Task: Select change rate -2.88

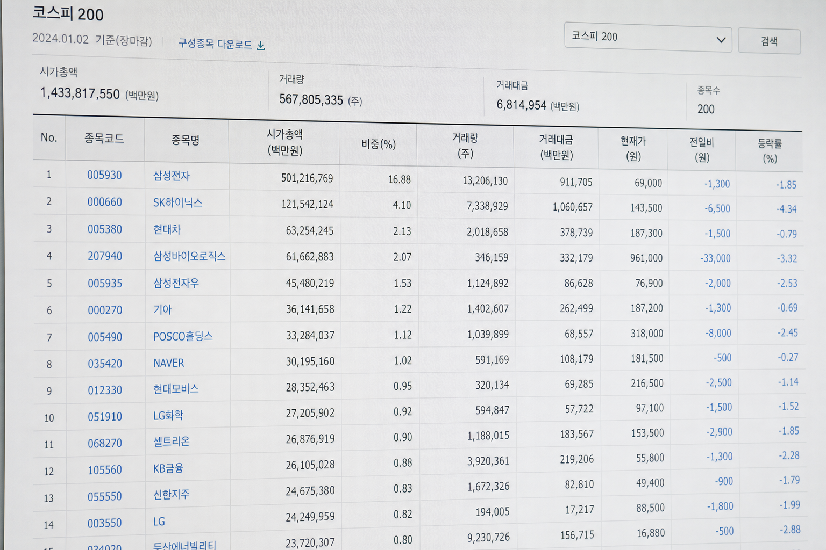Action: pos(791,530)
